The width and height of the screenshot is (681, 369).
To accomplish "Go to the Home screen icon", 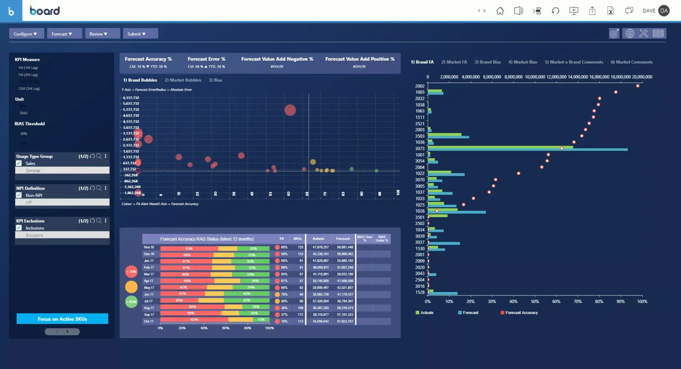I will coord(500,11).
